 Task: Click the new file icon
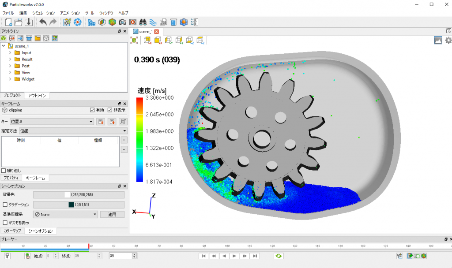tap(8, 22)
